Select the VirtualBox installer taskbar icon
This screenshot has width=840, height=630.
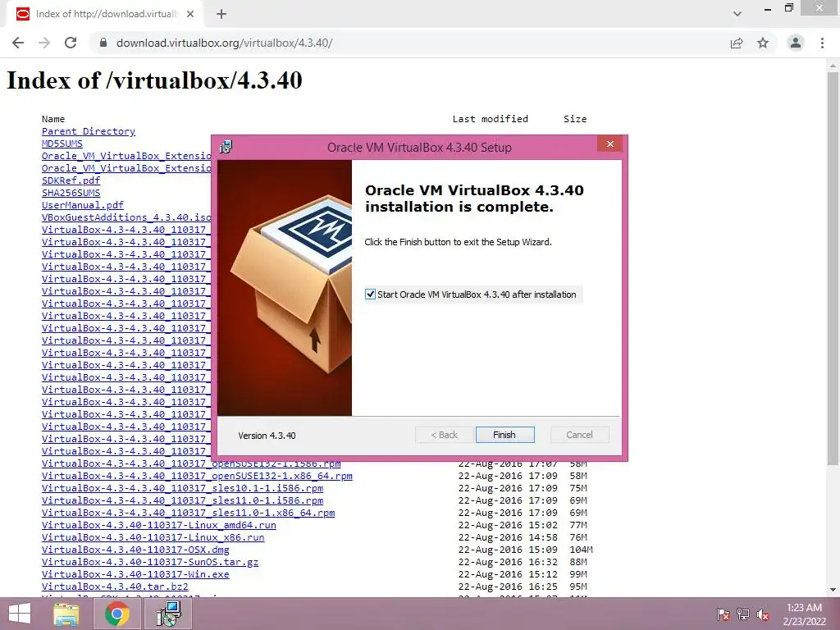click(169, 614)
